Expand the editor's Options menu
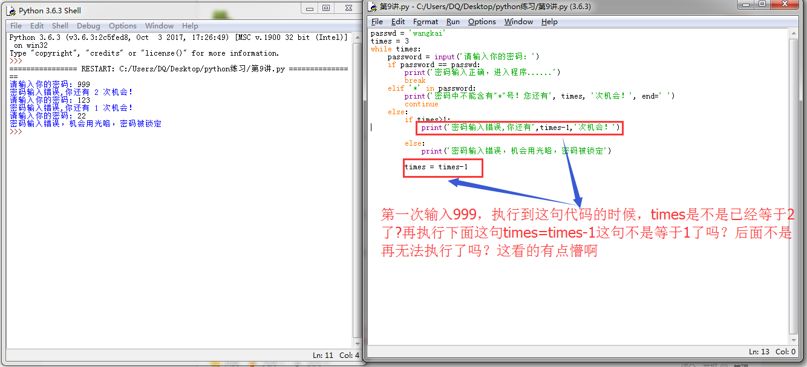This screenshot has width=807, height=367. tap(482, 22)
